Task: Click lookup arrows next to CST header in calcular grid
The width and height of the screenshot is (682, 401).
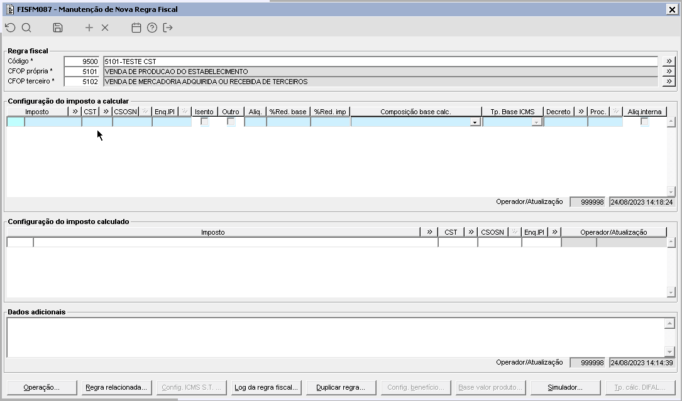Action: point(106,112)
